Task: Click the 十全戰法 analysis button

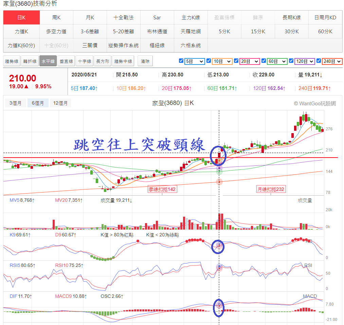Action: tap(123, 17)
